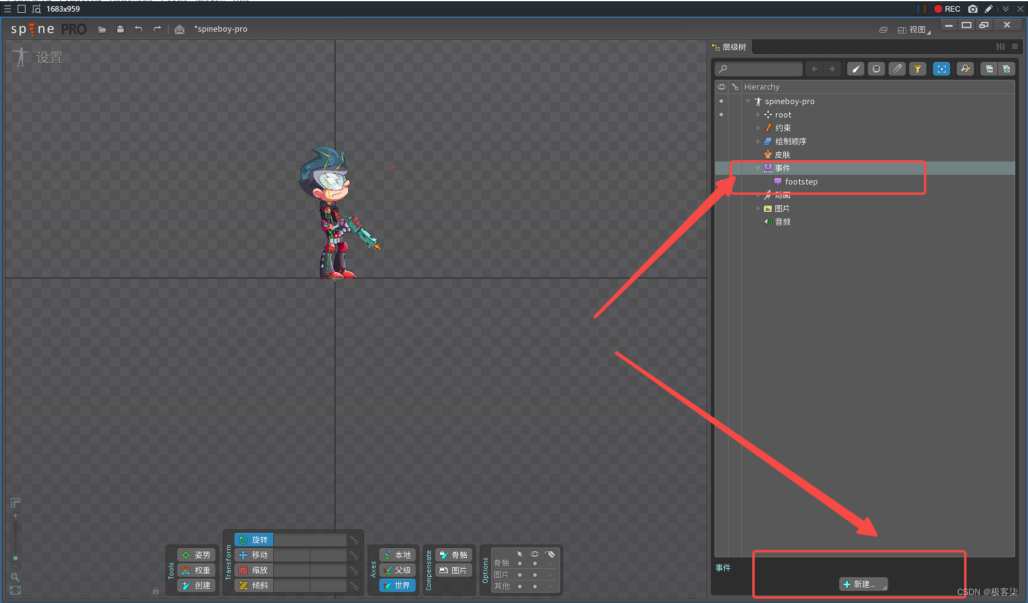This screenshot has width=1028, height=603.
Task: Collapse all tree nodes icon
Action: (x=990, y=69)
